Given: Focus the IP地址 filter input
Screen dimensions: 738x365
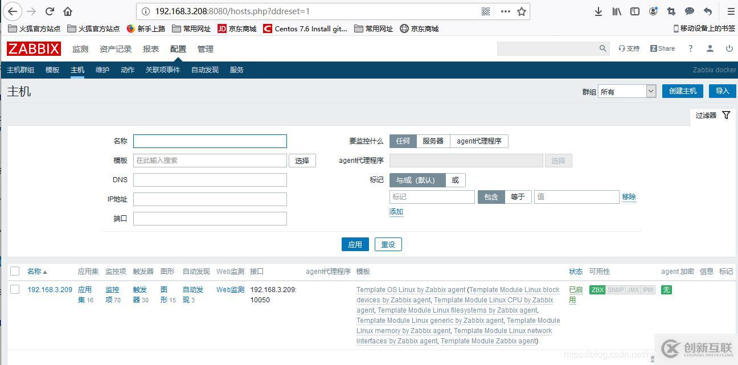Looking at the screenshot, I should [x=210, y=199].
